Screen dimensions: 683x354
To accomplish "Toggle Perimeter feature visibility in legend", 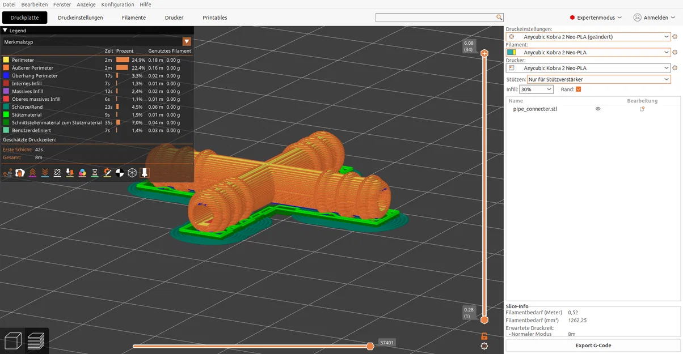I will click(97, 59).
